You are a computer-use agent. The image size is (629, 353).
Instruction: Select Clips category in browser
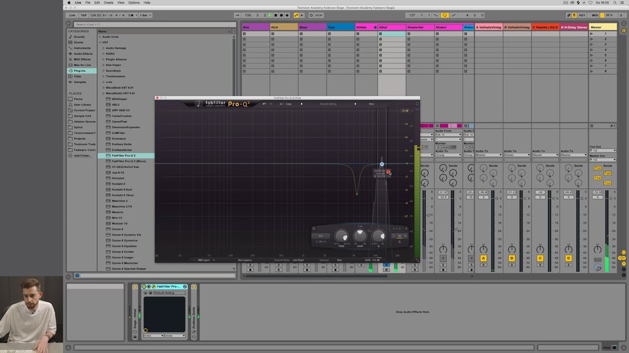(77, 76)
